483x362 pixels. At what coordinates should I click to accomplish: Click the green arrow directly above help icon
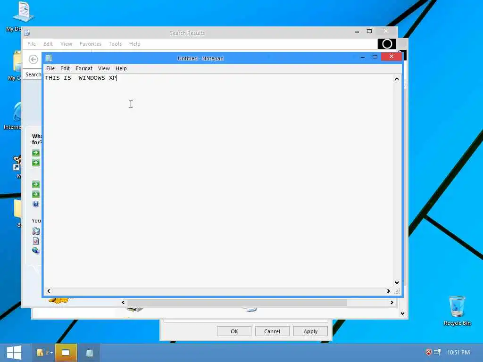(36, 194)
